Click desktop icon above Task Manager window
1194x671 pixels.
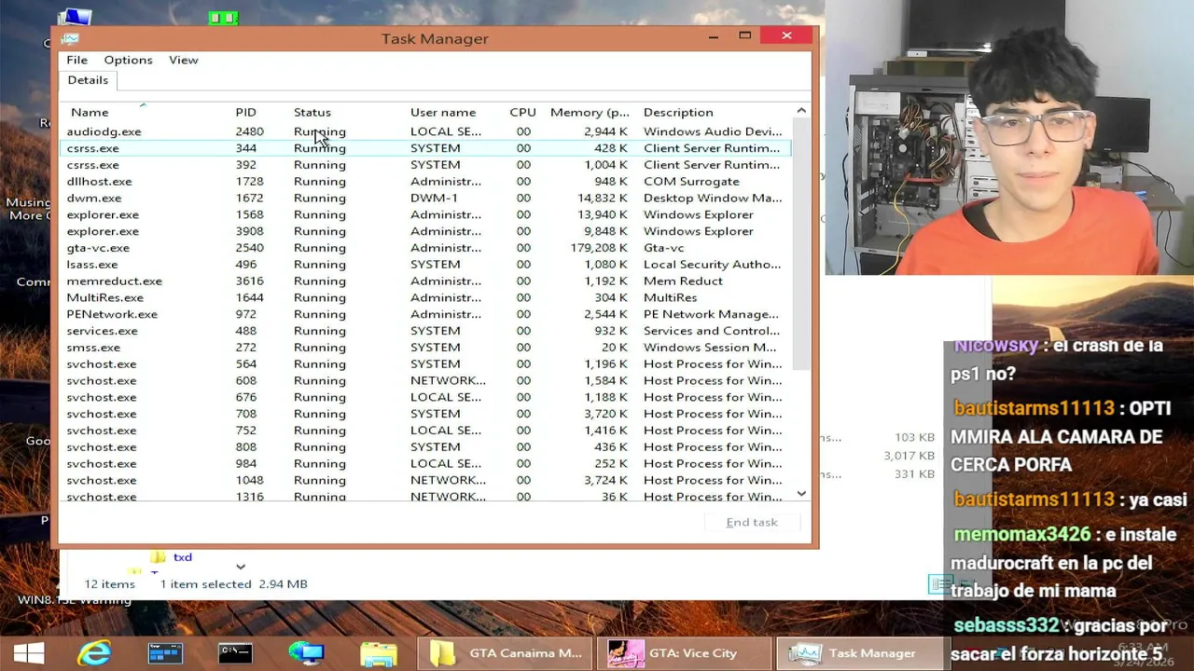point(223,18)
